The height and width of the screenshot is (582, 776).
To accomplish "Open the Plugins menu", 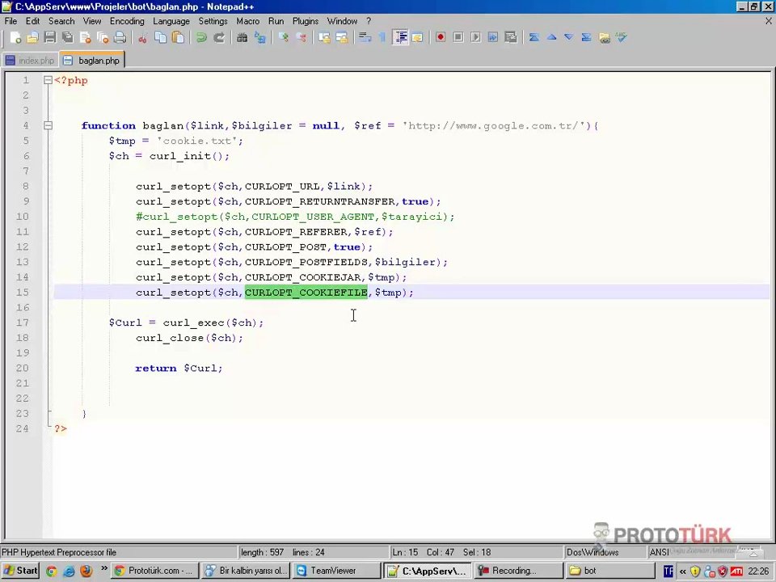I will (x=306, y=21).
